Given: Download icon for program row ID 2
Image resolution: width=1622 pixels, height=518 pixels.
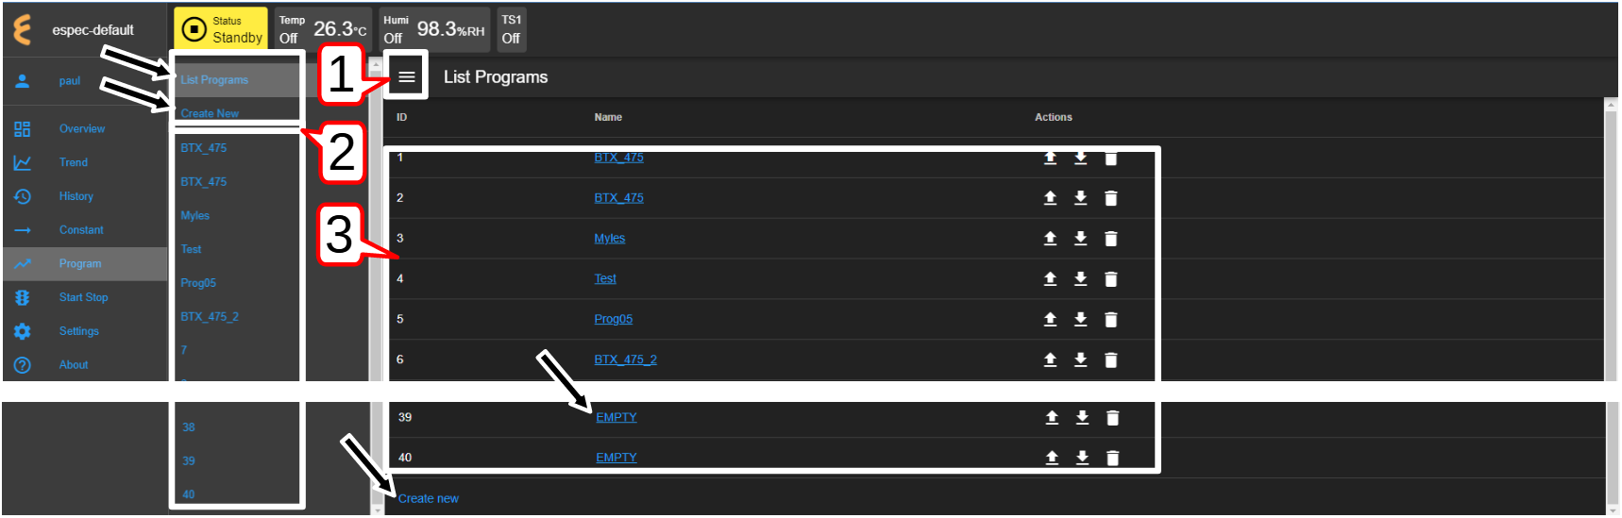Looking at the screenshot, I should (x=1081, y=198).
